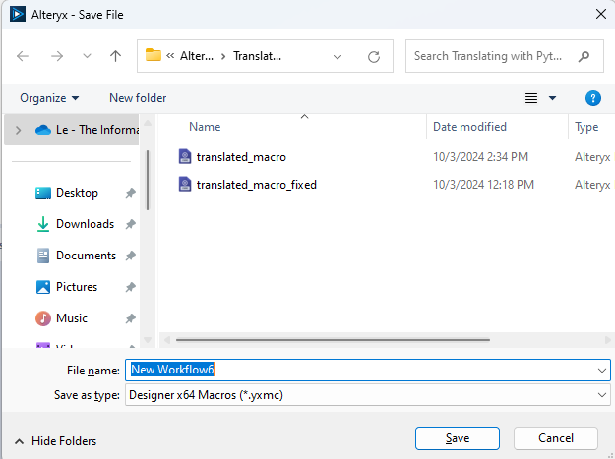Viewport: 615px width, 459px height.
Task: Open the Help question mark icon
Action: tap(592, 98)
